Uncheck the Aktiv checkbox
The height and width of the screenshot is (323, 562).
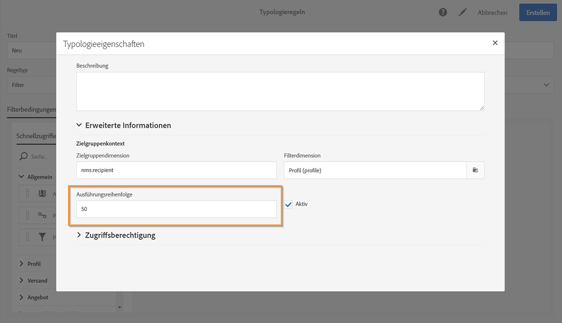click(288, 204)
